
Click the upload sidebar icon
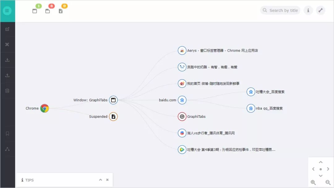(7, 75)
